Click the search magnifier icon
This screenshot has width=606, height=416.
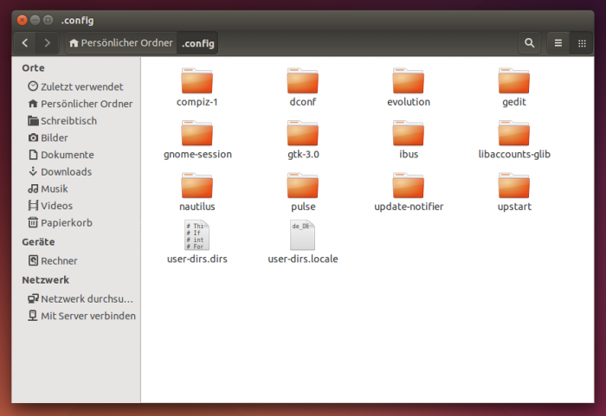point(529,42)
